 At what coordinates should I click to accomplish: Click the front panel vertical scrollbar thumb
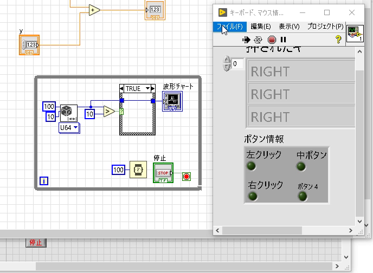(359, 143)
